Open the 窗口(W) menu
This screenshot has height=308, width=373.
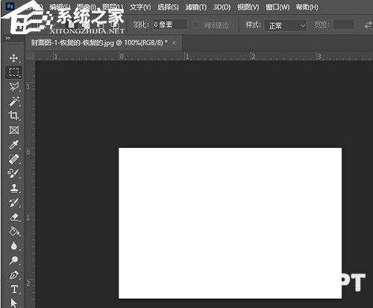pos(278,7)
